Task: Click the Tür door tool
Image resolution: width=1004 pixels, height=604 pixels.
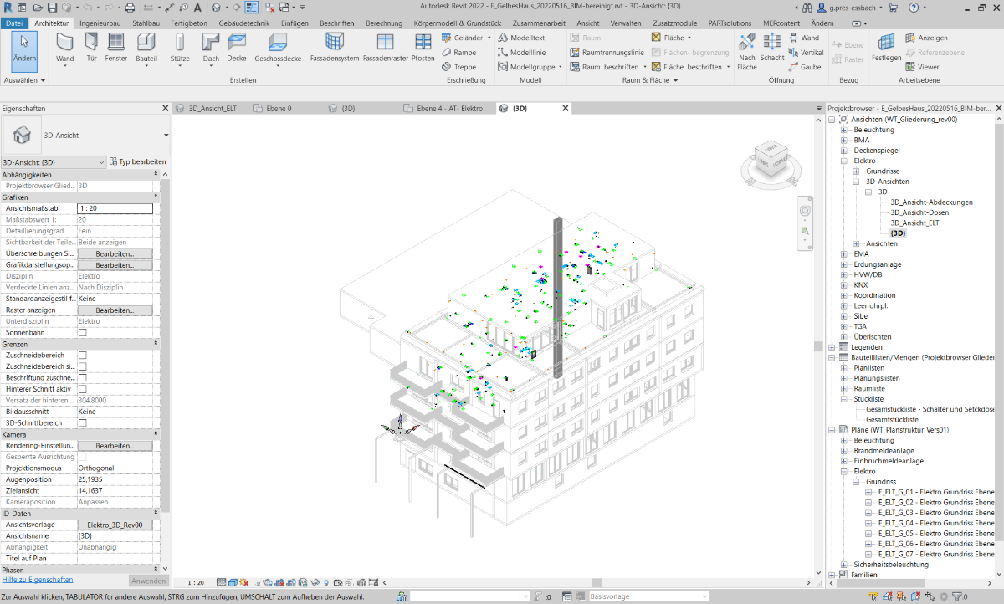Action: click(91, 48)
